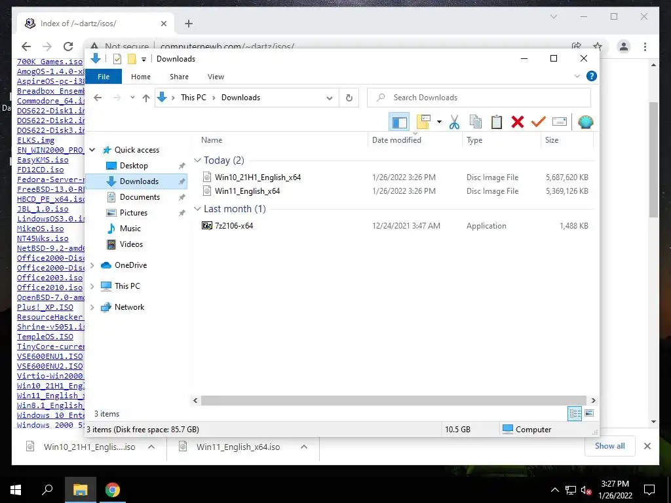This screenshot has height=503, width=671.
Task: Open the Home ribbon tab
Action: [141, 77]
